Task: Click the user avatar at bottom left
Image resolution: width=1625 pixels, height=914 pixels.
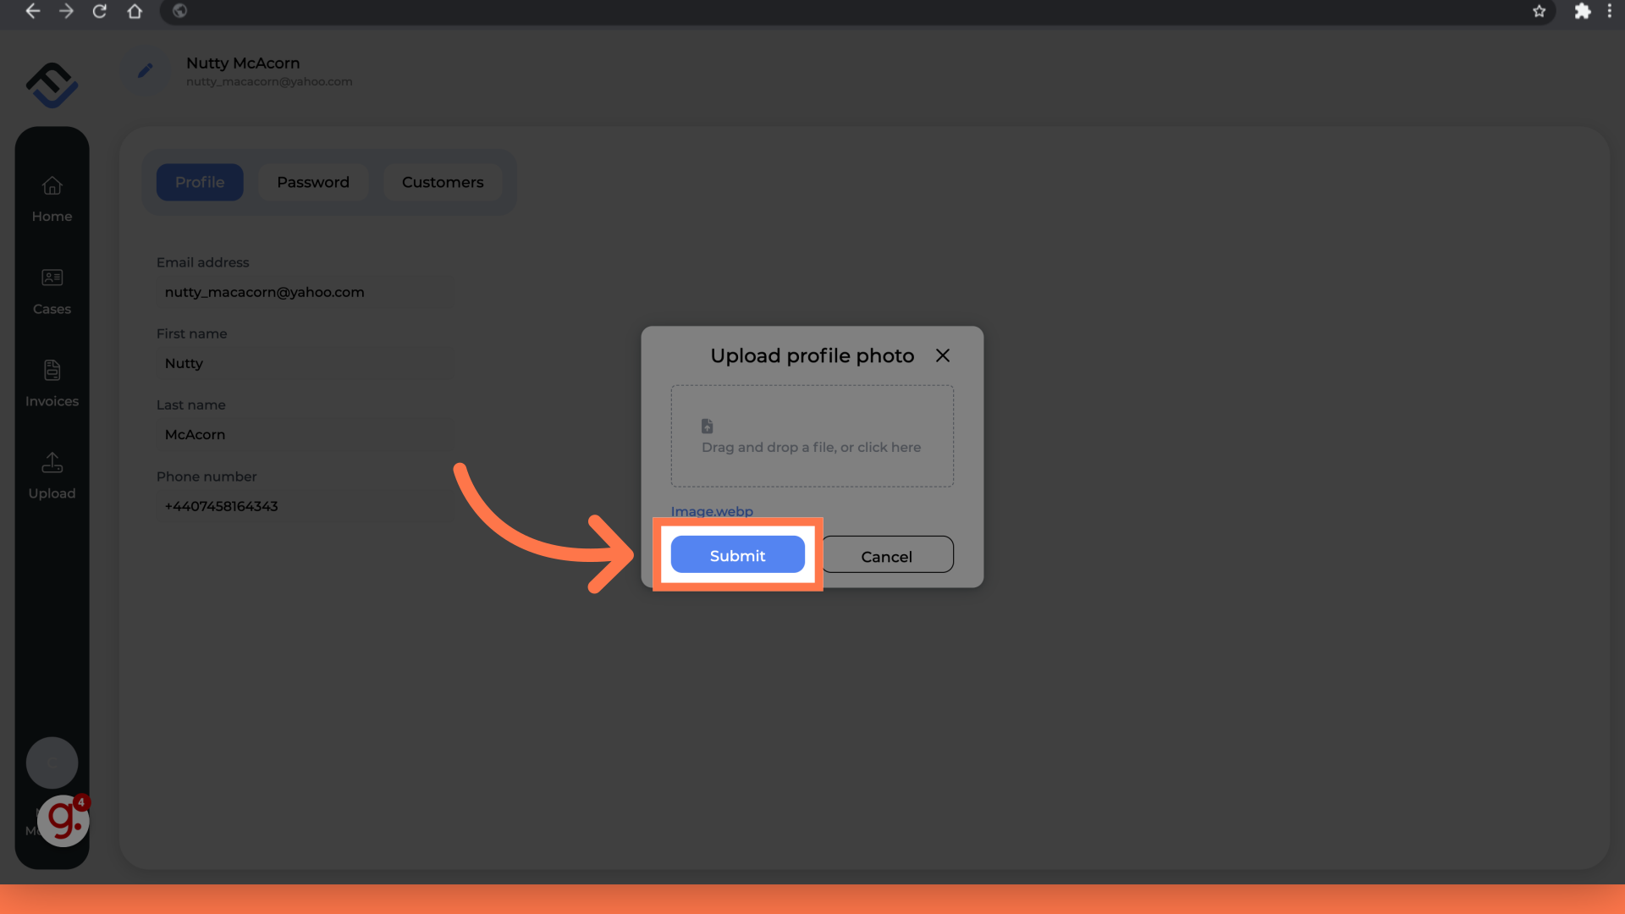Action: point(52,763)
